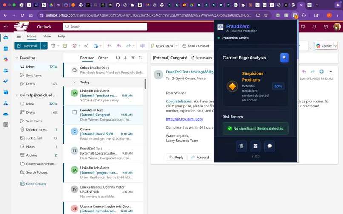The height and width of the screenshot is (214, 343).
Task: Bookmark the page with the star icon
Action: [x=266, y=15]
